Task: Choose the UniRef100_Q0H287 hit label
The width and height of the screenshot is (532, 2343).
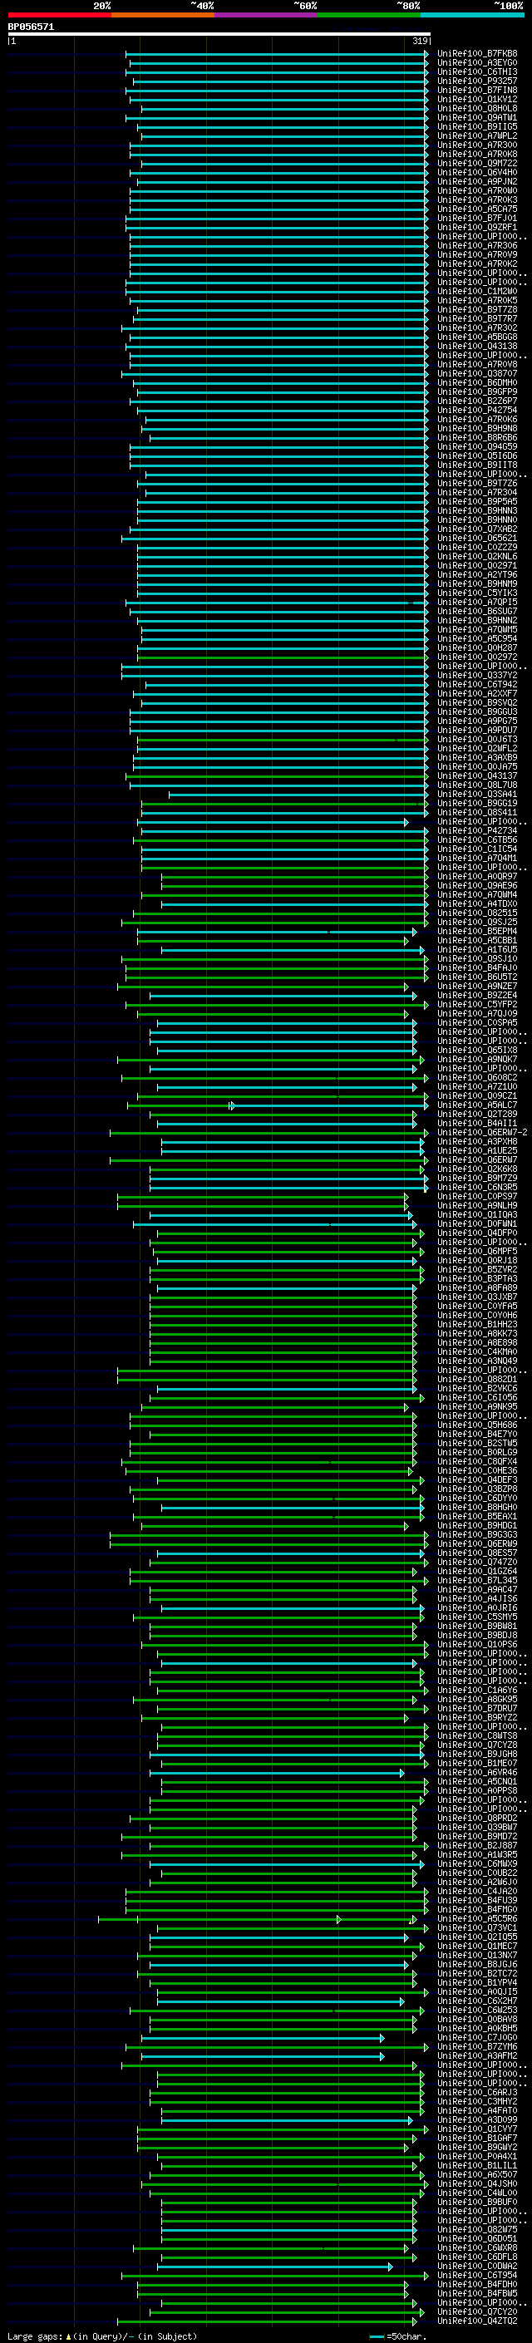Action: point(477,648)
